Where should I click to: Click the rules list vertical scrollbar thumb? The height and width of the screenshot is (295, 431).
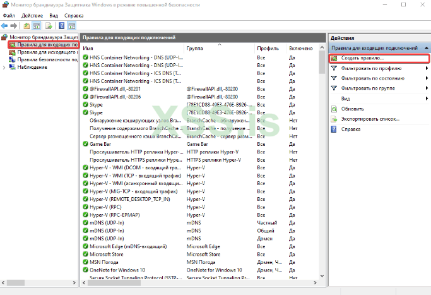[322, 62]
